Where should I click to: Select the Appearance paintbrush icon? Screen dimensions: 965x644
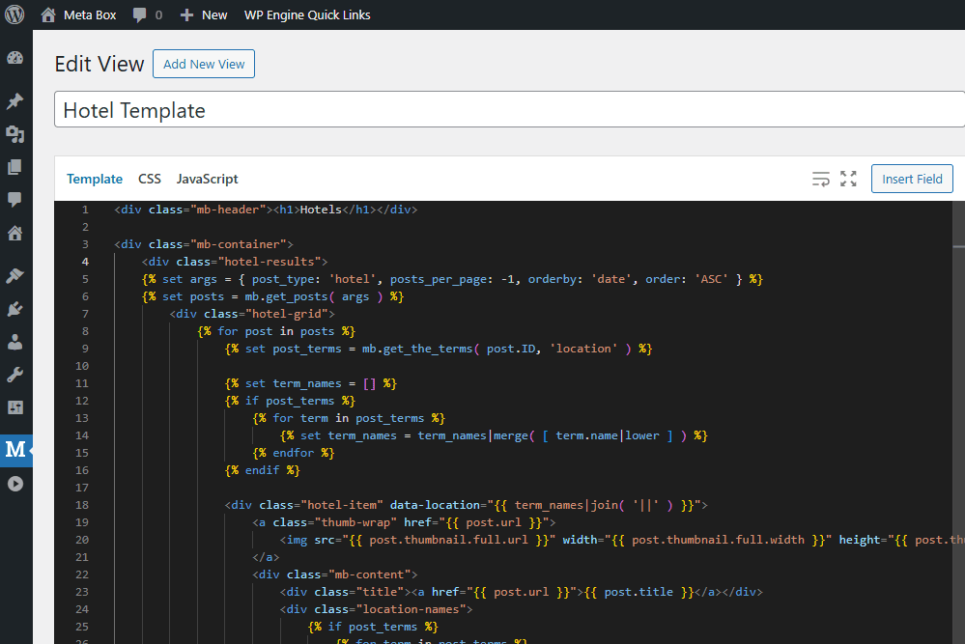[x=15, y=274]
